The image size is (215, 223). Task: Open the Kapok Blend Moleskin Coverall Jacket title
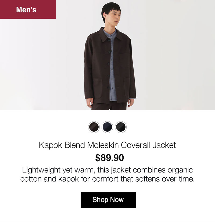107,145
